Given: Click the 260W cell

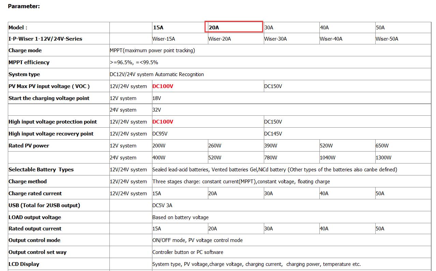Looking at the screenshot, I should point(215,146).
